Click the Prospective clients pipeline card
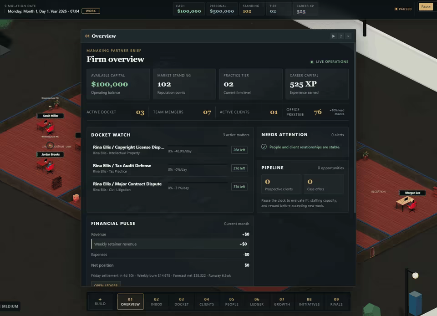437x316 pixels. (x=281, y=184)
